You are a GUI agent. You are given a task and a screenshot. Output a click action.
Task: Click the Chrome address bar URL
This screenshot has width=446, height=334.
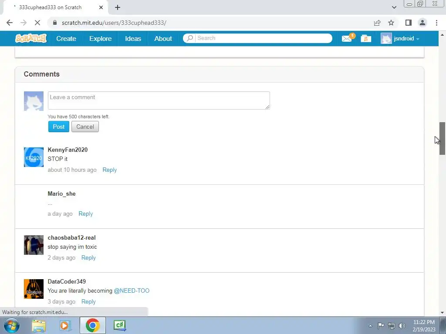click(114, 23)
